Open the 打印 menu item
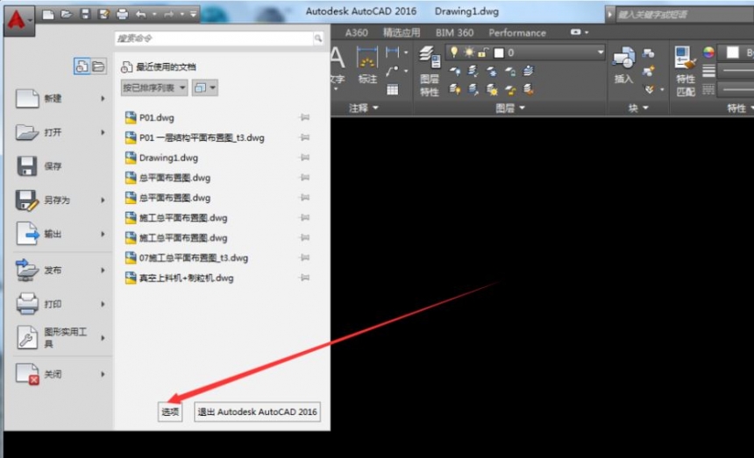754x458 pixels. pyautogui.click(x=60, y=304)
